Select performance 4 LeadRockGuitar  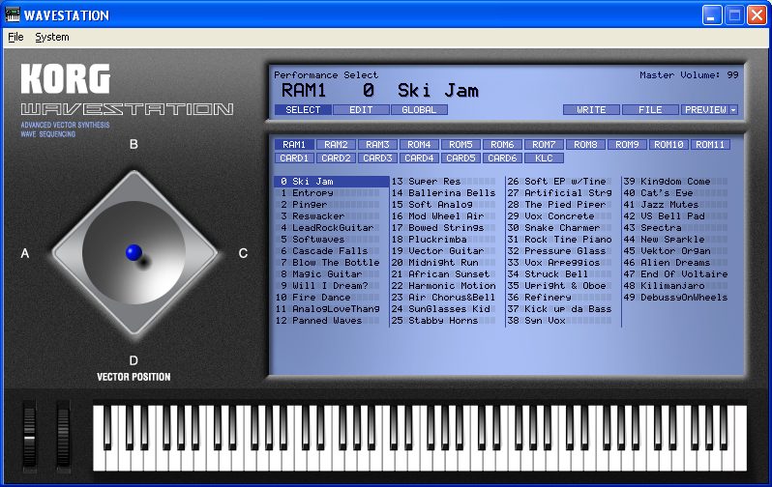click(x=332, y=228)
